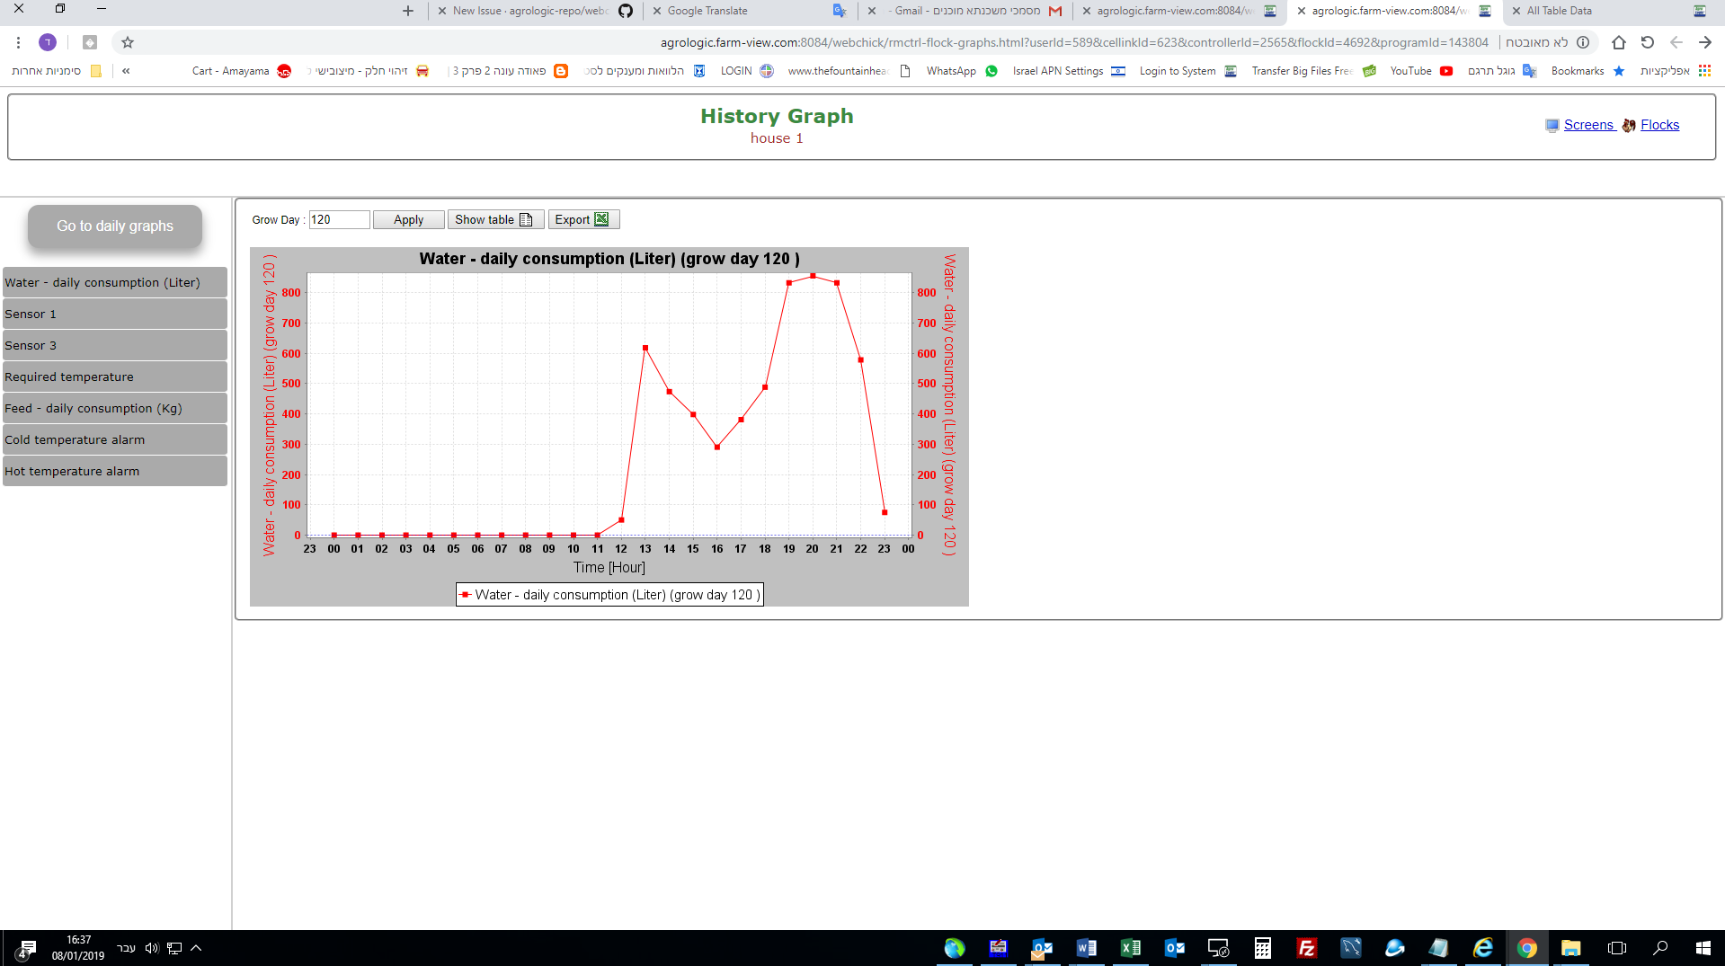This screenshot has width=1725, height=966.
Task: Open the WhatsApp bookmark
Action: [x=962, y=71]
